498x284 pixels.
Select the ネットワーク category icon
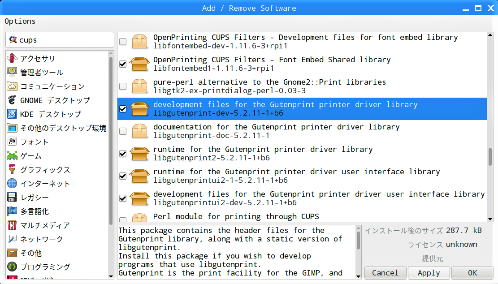click(12, 239)
